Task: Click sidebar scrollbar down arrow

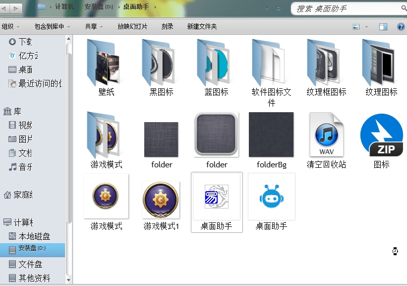Action: (69, 280)
